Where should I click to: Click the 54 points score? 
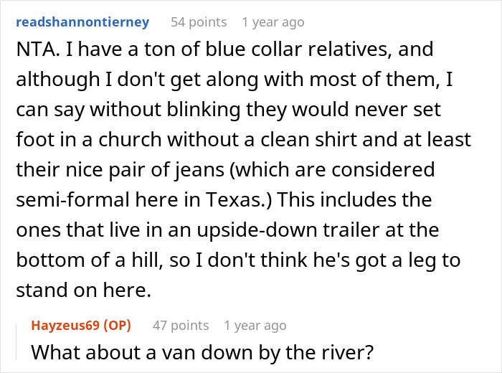click(199, 22)
